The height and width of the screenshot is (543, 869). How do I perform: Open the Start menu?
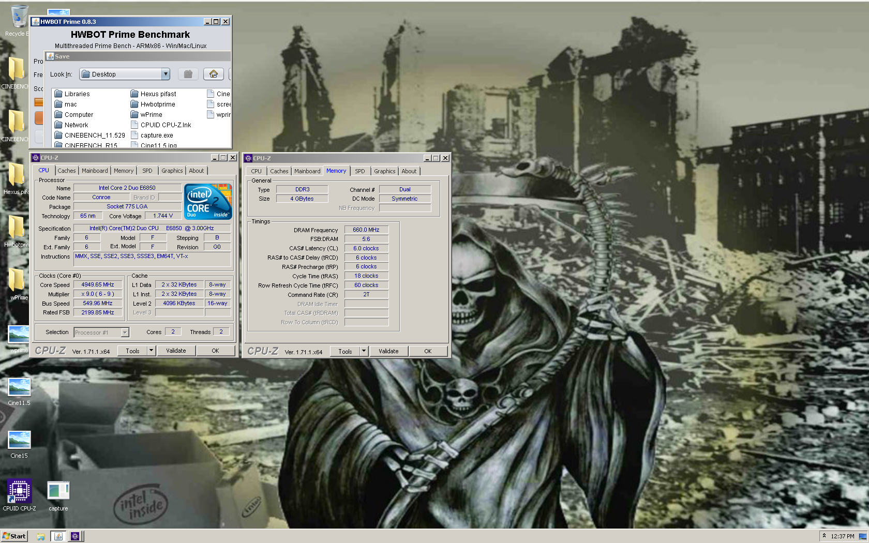pos(14,536)
